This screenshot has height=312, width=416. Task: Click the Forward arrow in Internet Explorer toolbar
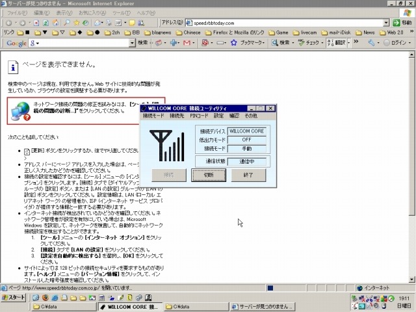click(x=22, y=23)
